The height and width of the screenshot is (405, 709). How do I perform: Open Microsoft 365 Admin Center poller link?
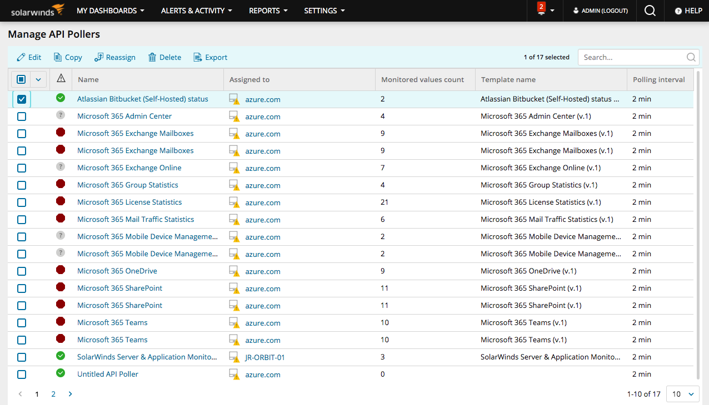pyautogui.click(x=124, y=116)
